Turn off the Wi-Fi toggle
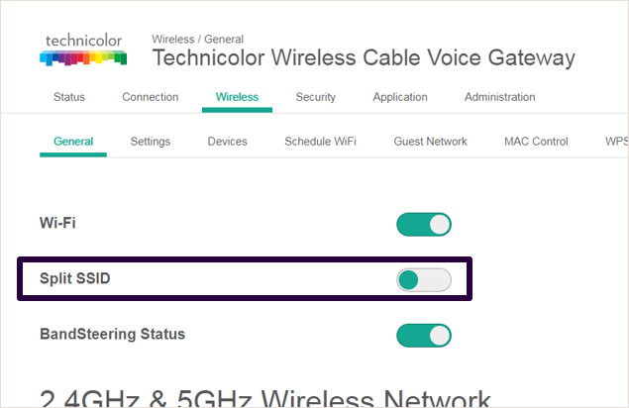This screenshot has width=629, height=408. [x=424, y=225]
